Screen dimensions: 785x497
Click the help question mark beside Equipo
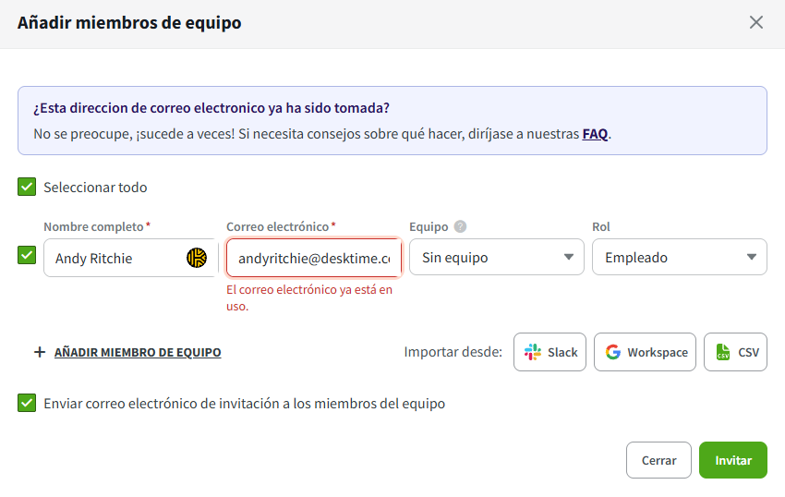point(460,226)
